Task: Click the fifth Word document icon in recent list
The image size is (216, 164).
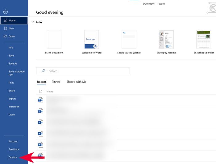Action: (41, 145)
